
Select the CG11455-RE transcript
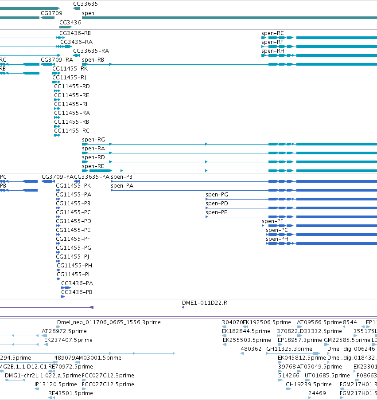(x=72, y=95)
